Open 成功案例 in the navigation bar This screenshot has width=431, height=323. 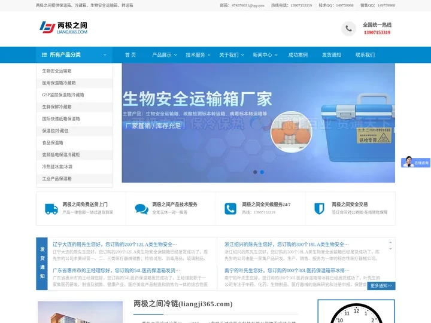tap(298, 55)
